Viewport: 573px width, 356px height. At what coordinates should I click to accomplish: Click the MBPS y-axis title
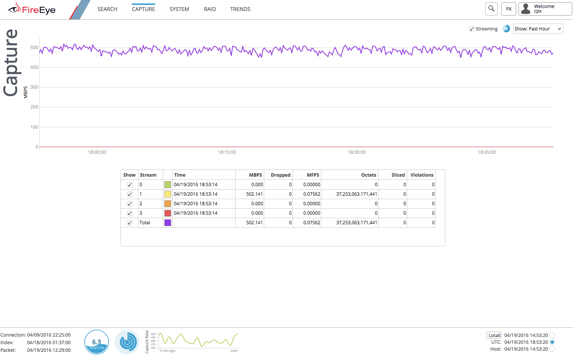tap(26, 92)
